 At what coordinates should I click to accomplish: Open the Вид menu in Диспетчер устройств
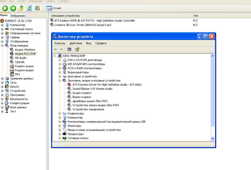(89, 43)
